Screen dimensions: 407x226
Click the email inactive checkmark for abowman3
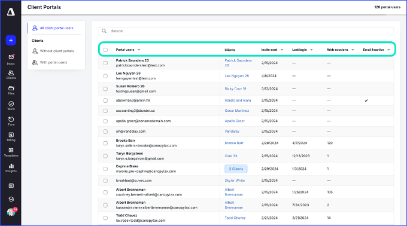(x=366, y=100)
